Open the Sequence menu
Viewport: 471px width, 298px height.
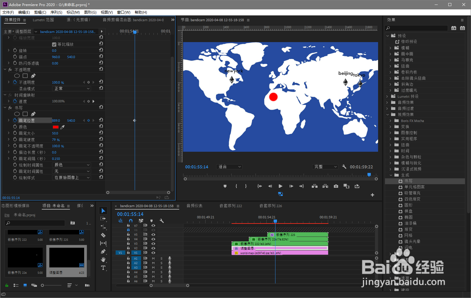[56, 12]
